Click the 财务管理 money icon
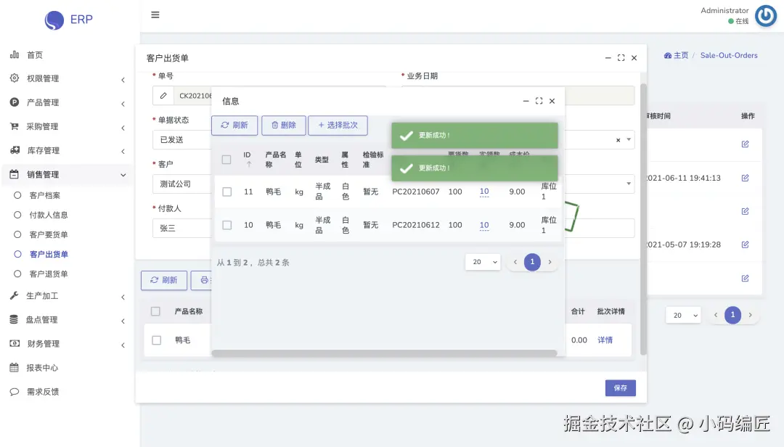 [x=15, y=343]
